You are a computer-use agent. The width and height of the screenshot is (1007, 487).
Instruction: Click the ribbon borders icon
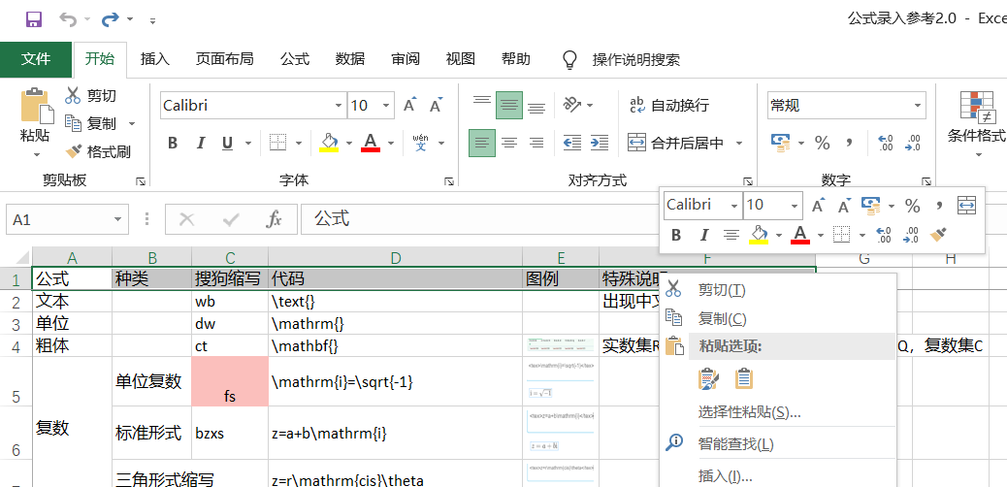277,143
